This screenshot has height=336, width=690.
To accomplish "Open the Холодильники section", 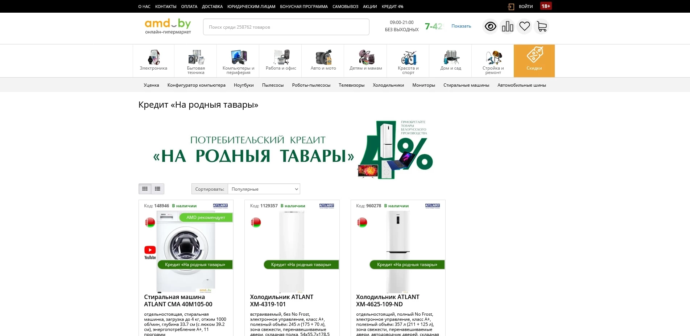I will (388, 85).
